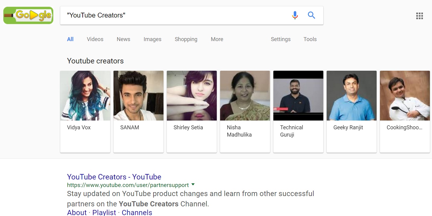Click the blue search magnifier icon
Viewport: 432px width, 216px height.
click(x=312, y=15)
